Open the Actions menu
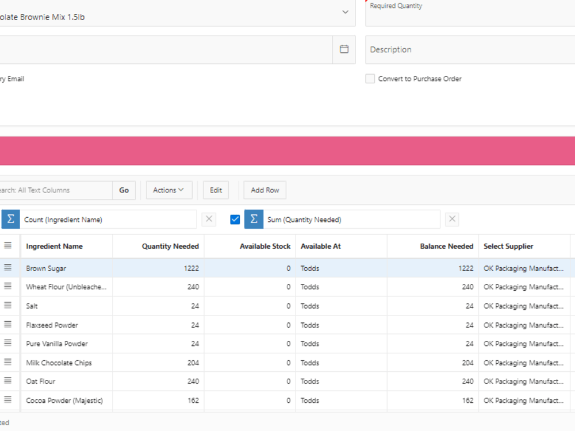Screen dimensions: 575x431 click(169, 190)
